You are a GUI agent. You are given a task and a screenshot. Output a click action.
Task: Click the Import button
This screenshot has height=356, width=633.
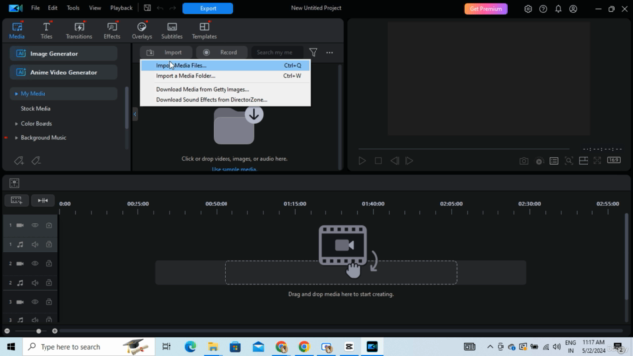click(x=166, y=52)
